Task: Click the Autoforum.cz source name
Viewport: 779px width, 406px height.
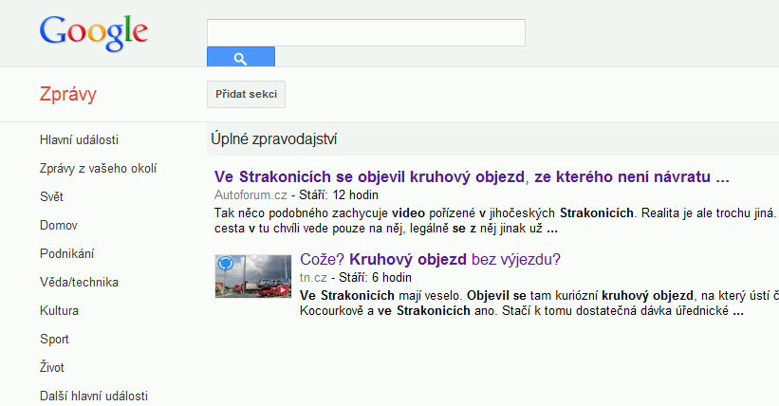Action: coord(250,194)
